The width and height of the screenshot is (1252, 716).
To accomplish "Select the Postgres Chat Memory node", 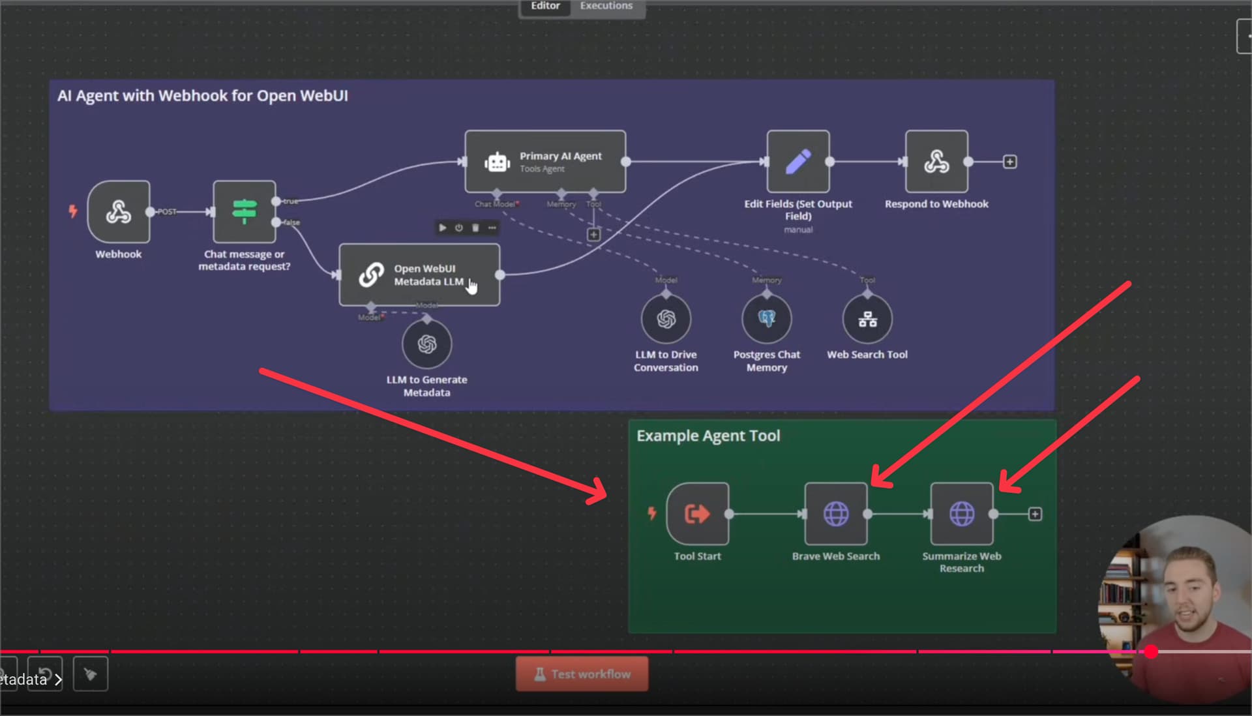I will [767, 319].
